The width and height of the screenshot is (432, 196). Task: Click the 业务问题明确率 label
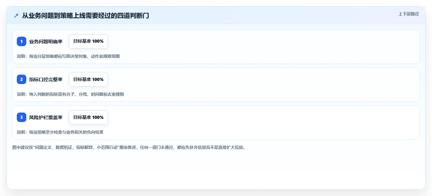(x=46, y=41)
